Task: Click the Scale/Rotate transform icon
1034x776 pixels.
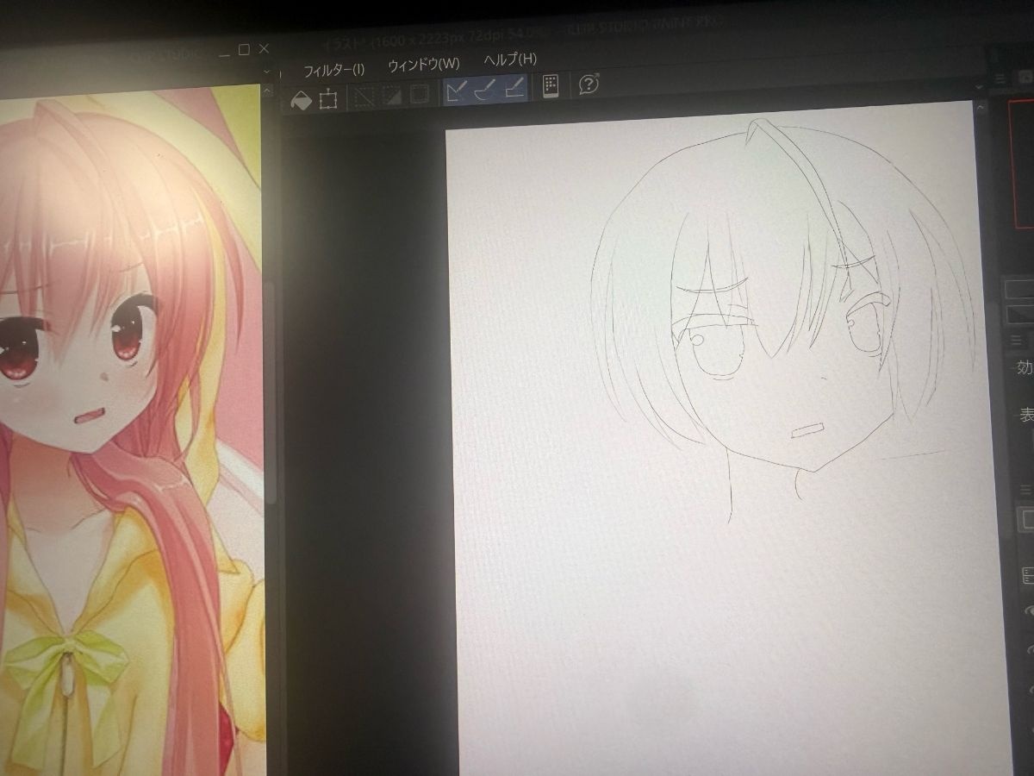Action: [x=327, y=99]
